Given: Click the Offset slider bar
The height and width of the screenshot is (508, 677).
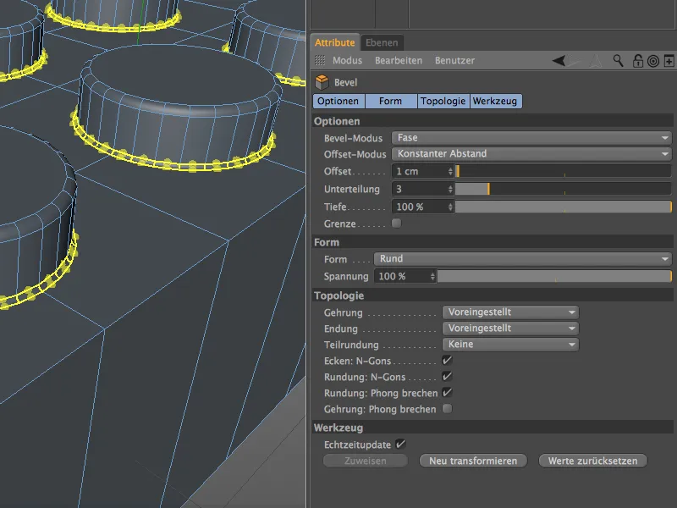Looking at the screenshot, I should (563, 172).
